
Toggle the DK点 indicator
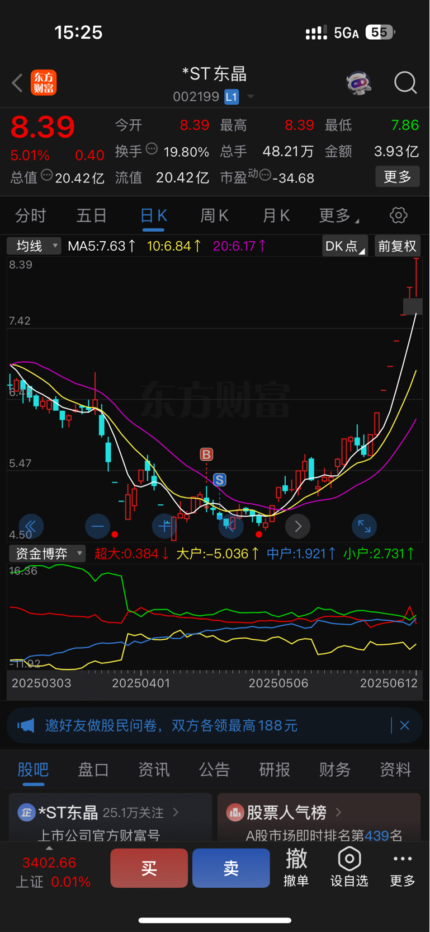[x=345, y=246]
